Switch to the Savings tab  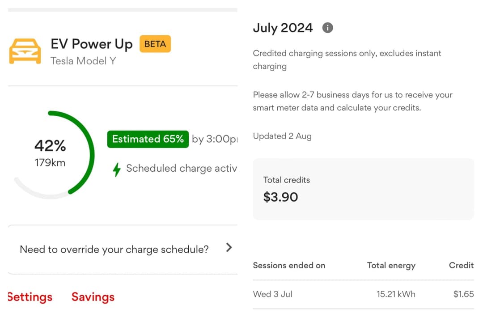[x=93, y=297]
